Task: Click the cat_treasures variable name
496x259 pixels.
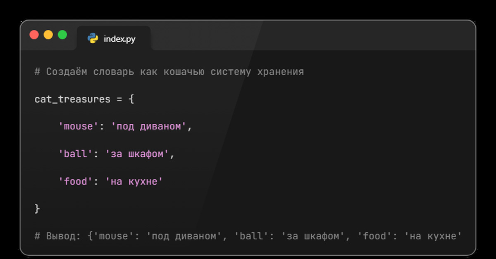Action: point(72,99)
